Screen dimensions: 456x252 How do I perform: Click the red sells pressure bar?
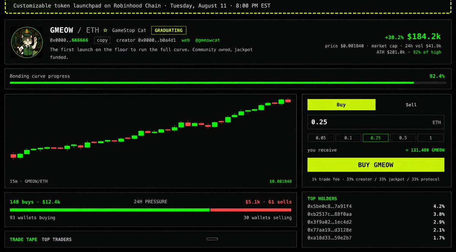point(251,210)
